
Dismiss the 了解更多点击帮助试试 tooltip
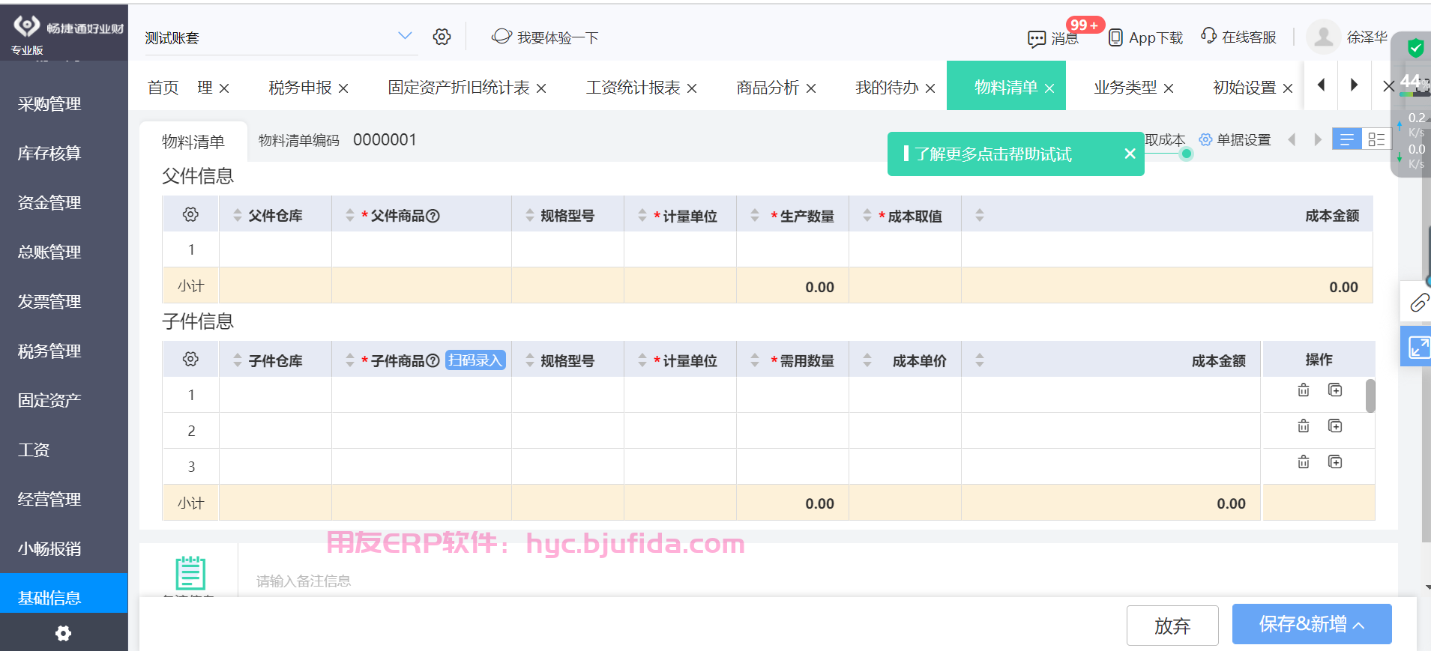(1130, 154)
